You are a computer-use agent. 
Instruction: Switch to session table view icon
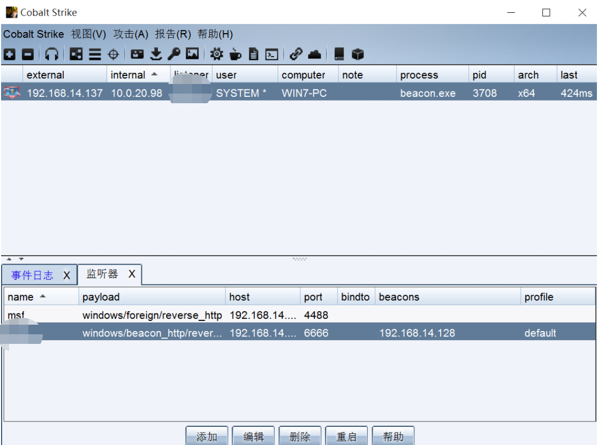(95, 54)
